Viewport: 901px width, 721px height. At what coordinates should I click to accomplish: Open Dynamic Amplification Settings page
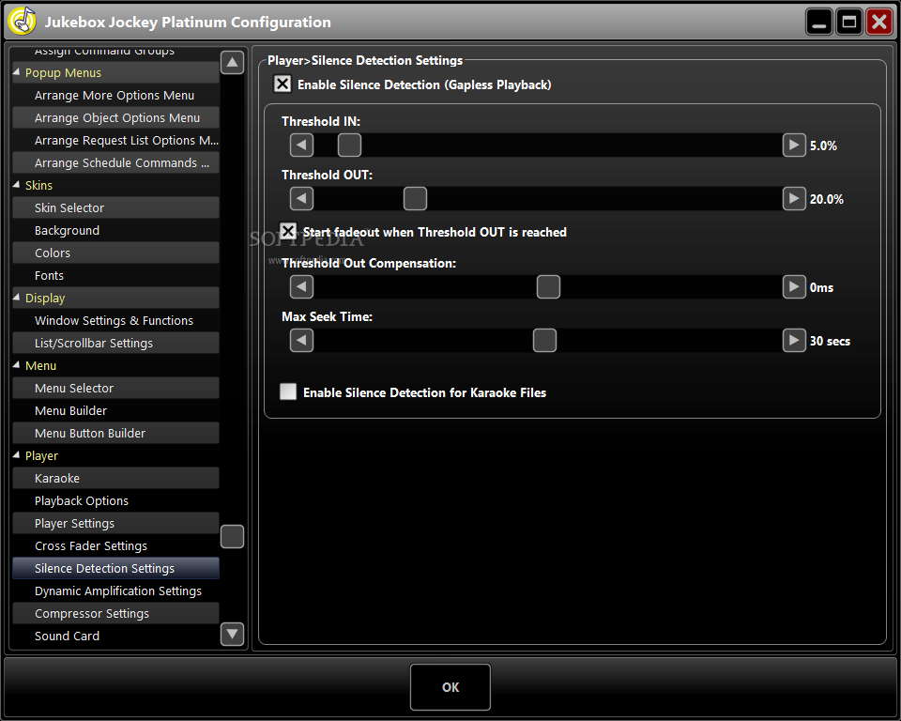coord(115,591)
